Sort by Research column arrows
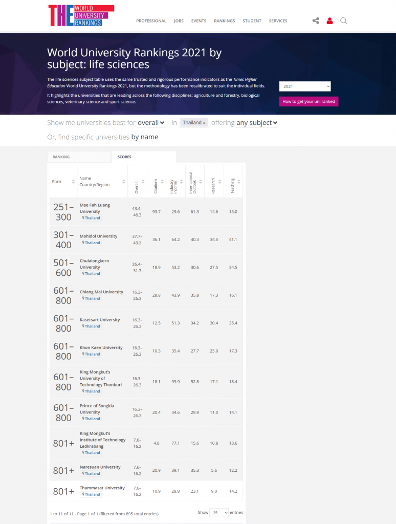This screenshot has height=524, width=396. (219, 182)
